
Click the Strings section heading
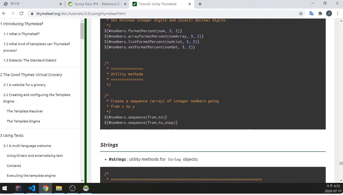pyautogui.click(x=109, y=145)
